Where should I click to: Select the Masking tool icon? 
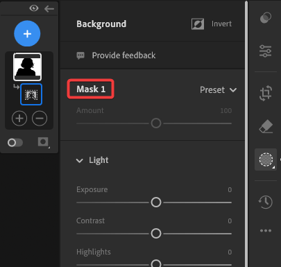pyautogui.click(x=266, y=160)
